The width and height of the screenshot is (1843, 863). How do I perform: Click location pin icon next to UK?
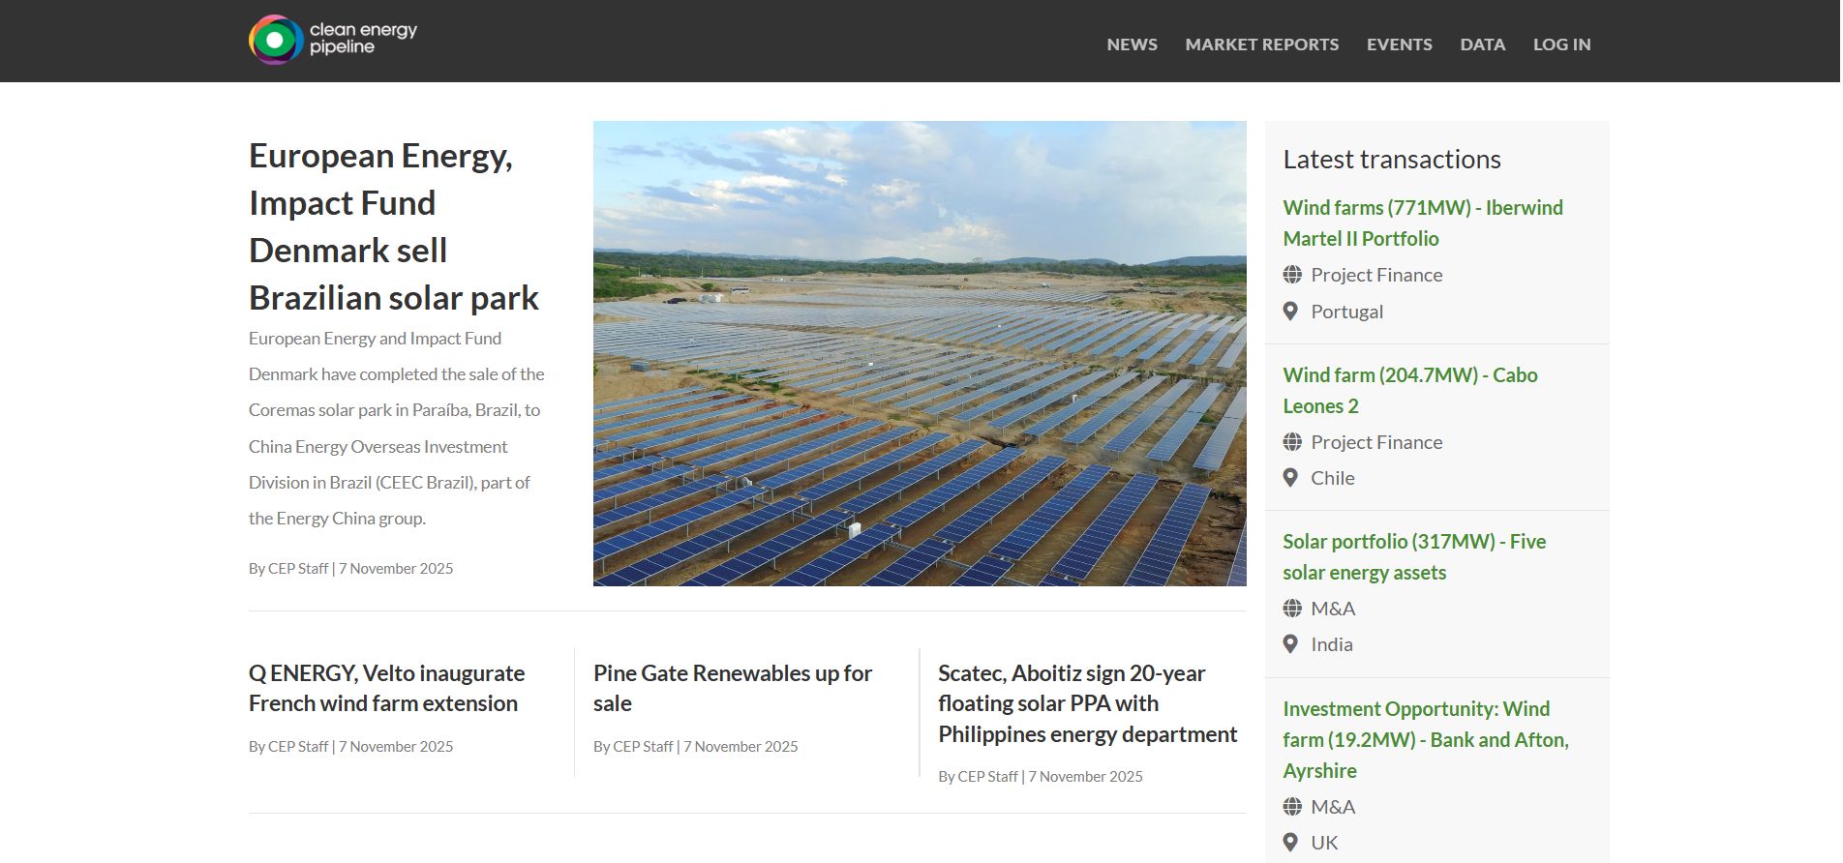[x=1290, y=843]
